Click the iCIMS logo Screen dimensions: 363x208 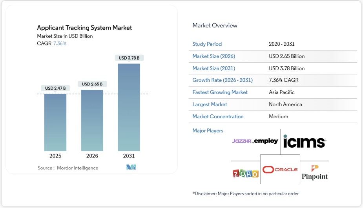coord(304,142)
